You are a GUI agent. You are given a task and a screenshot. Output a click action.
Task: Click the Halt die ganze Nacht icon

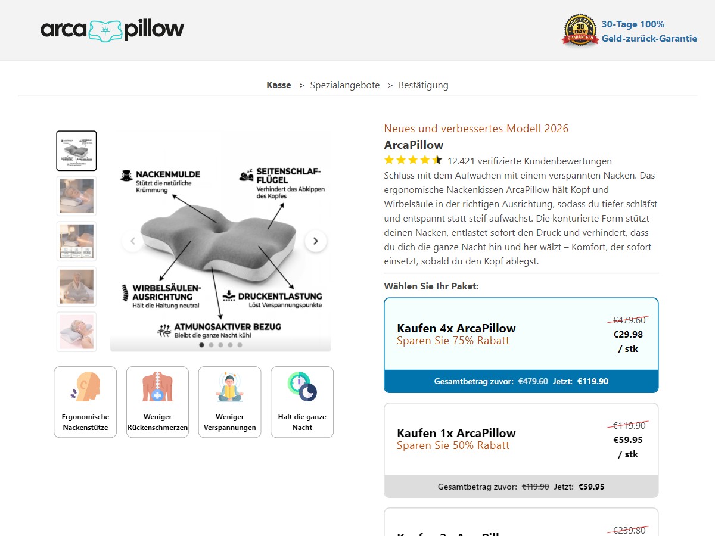tap(302, 387)
